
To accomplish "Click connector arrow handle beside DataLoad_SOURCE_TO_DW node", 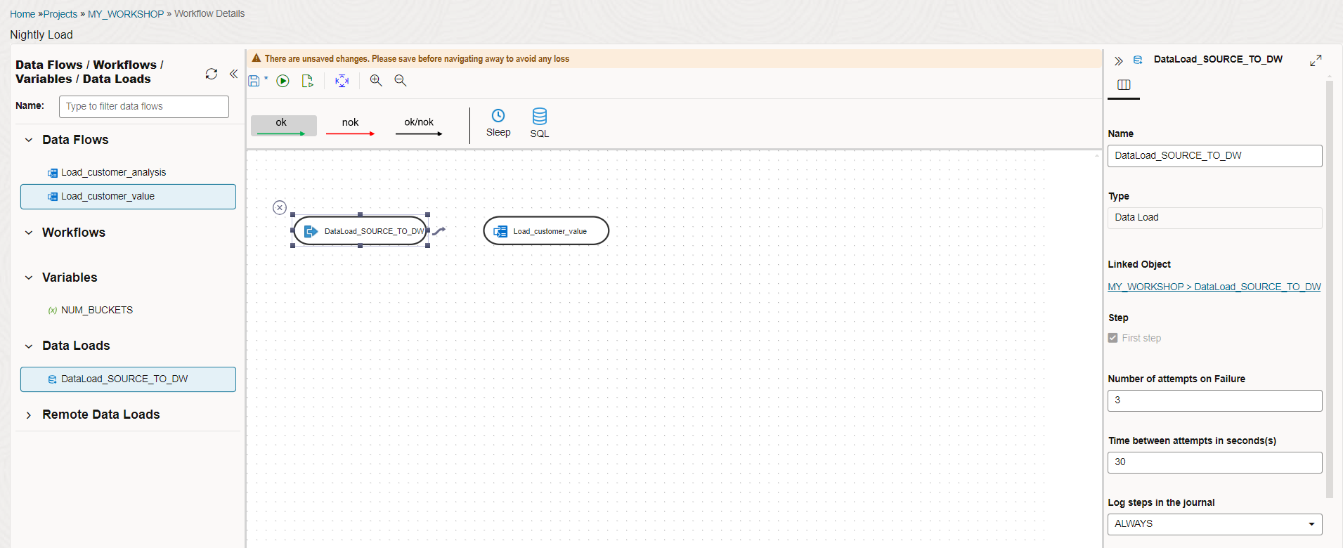I will click(439, 230).
